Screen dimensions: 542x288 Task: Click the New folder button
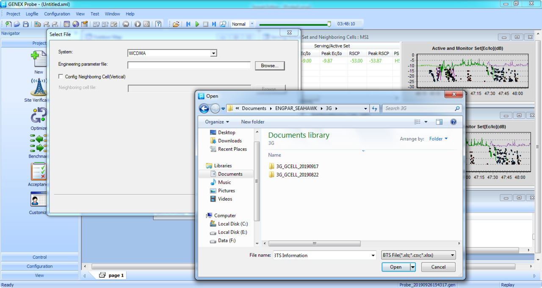point(253,122)
